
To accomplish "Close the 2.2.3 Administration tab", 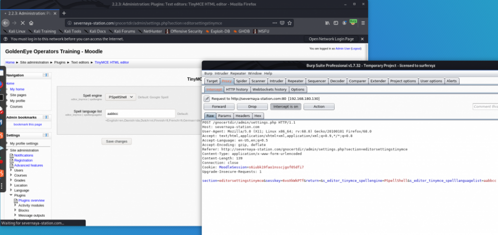I will (x=55, y=13).
